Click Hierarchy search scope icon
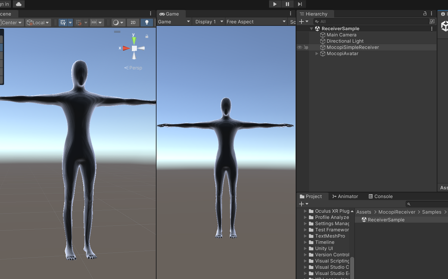448x279 pixels. pyautogui.click(x=432, y=22)
